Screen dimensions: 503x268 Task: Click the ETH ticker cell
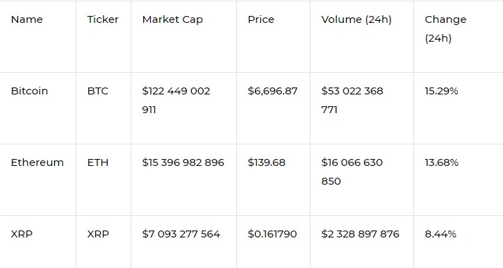97,162
